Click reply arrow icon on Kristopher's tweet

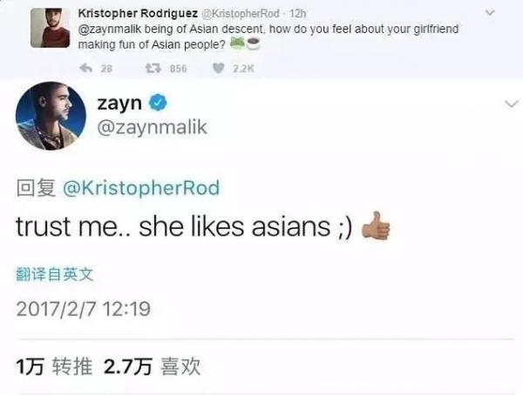[86, 68]
